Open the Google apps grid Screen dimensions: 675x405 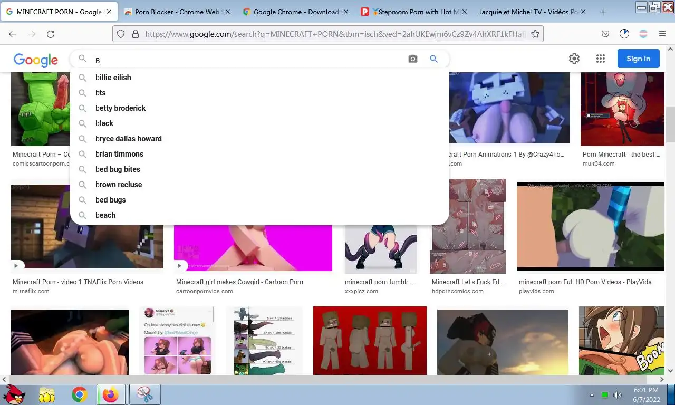(x=601, y=59)
